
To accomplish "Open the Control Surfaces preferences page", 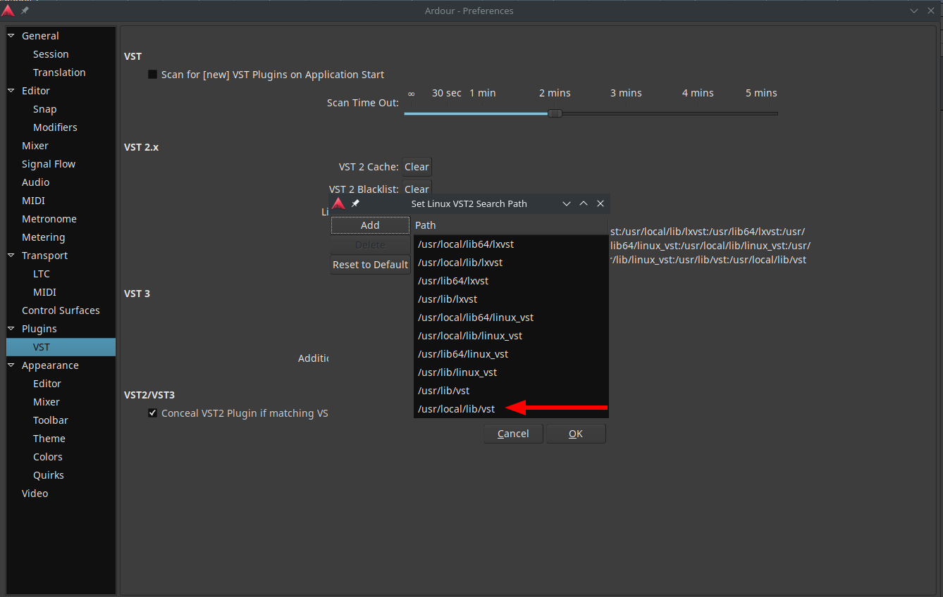I will click(61, 310).
